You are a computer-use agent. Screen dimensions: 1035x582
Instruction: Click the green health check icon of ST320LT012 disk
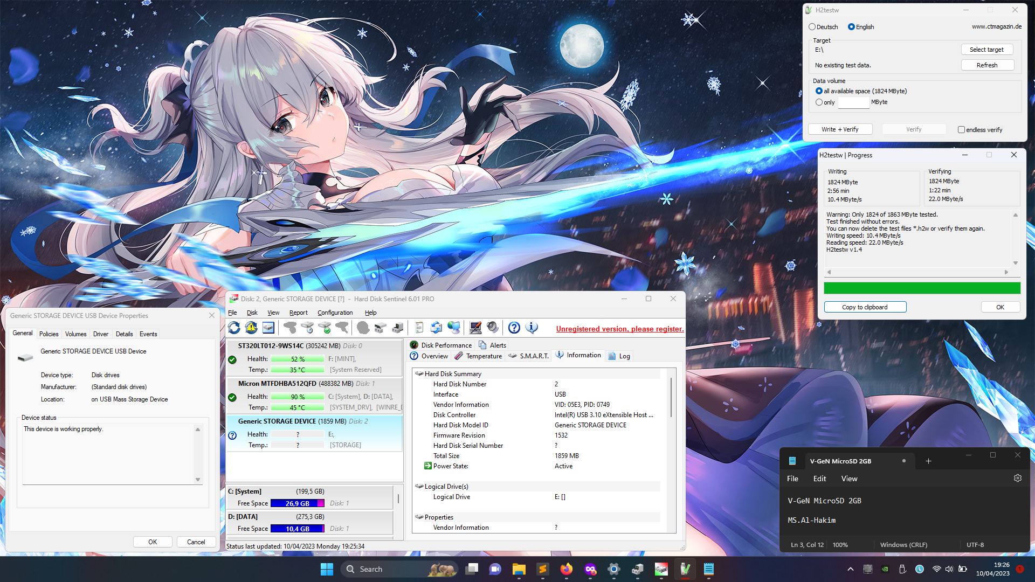pos(232,359)
